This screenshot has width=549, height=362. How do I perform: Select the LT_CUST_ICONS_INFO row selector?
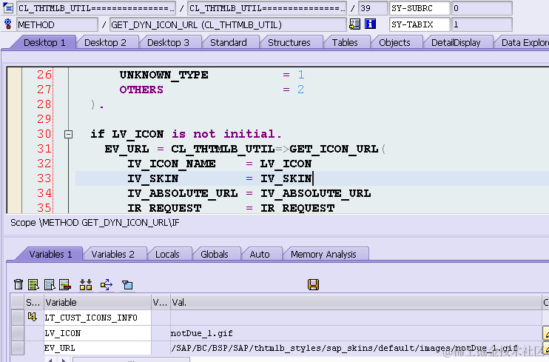[18, 318]
